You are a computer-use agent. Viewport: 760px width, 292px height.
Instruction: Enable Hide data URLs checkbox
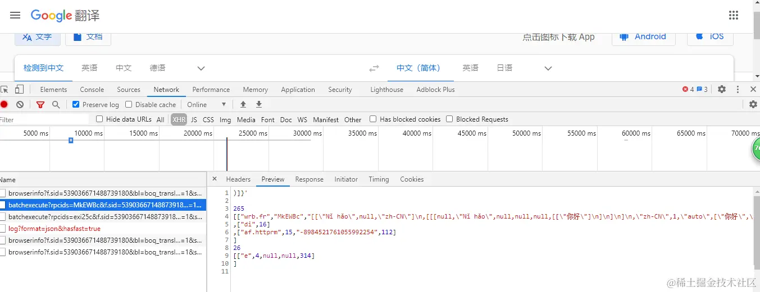[x=99, y=119]
